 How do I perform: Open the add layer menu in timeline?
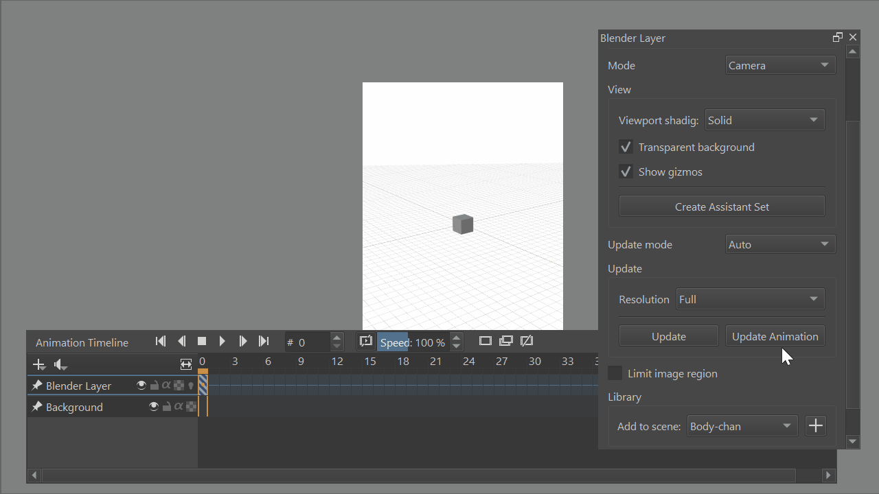[x=39, y=364]
